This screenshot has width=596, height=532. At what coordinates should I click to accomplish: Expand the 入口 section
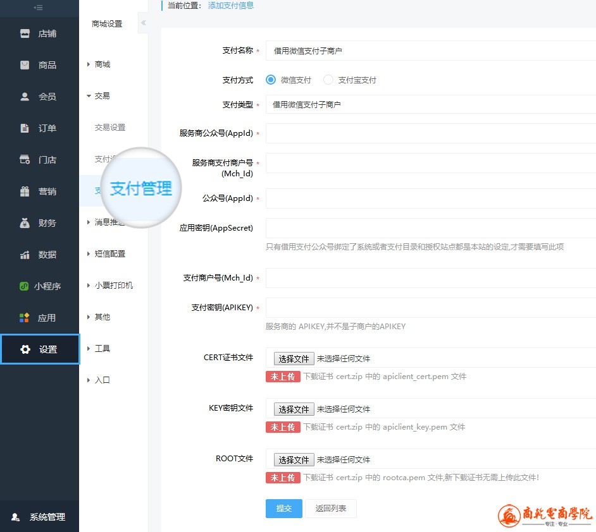[88, 380]
